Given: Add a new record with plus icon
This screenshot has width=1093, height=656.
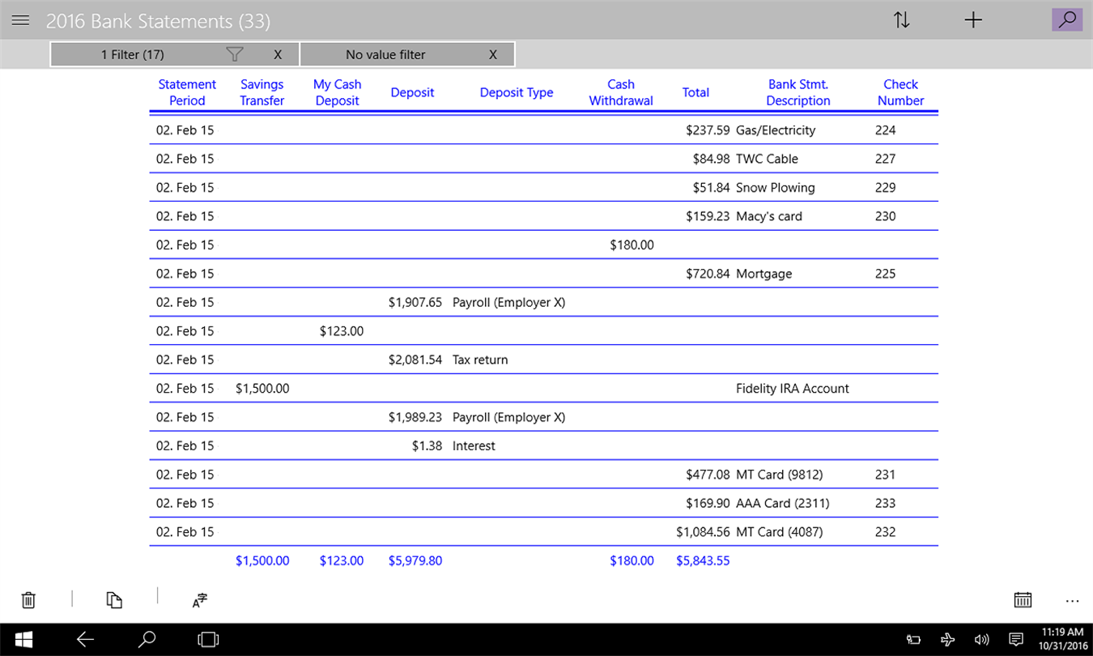Looking at the screenshot, I should point(973,20).
